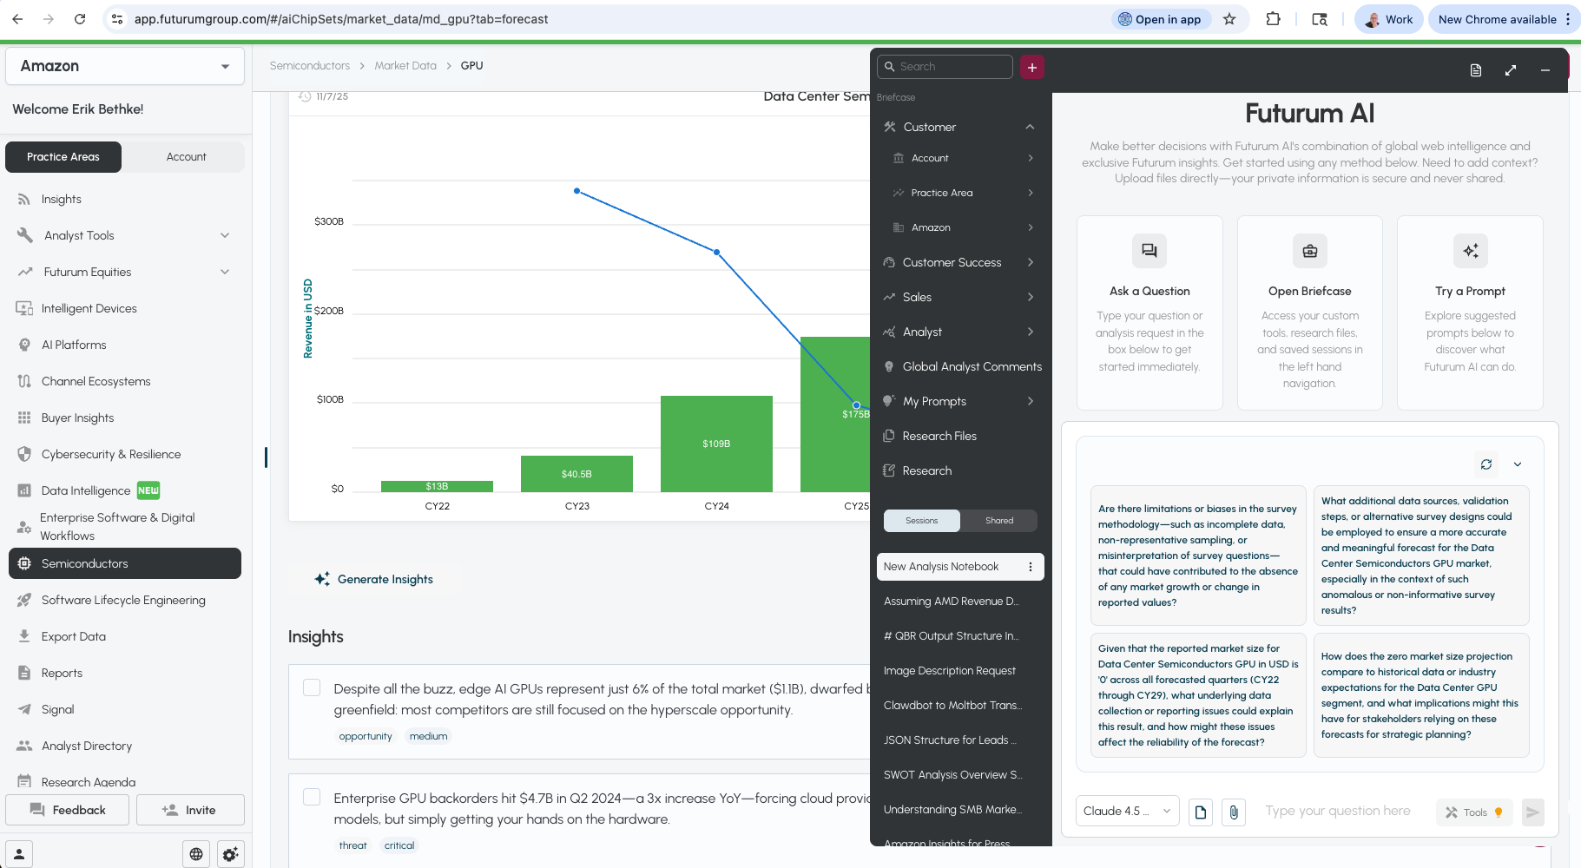Expand Futurum AI to full screen
Image resolution: width=1581 pixels, height=868 pixels.
pos(1511,70)
